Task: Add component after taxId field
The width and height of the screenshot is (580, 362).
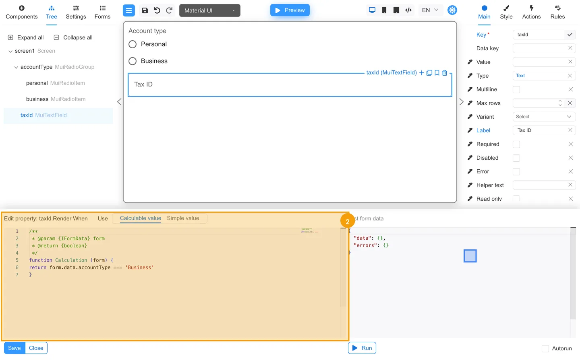Action: [x=422, y=73]
